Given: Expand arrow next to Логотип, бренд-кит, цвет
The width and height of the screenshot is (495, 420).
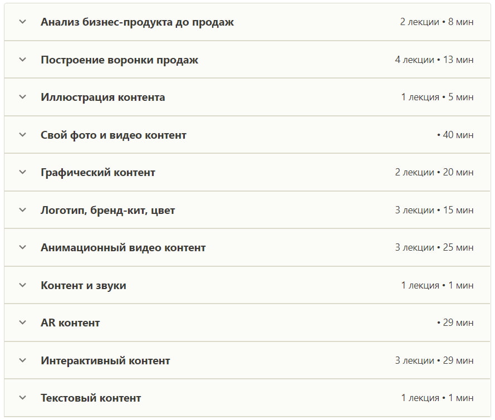Looking at the screenshot, I should pos(22,210).
